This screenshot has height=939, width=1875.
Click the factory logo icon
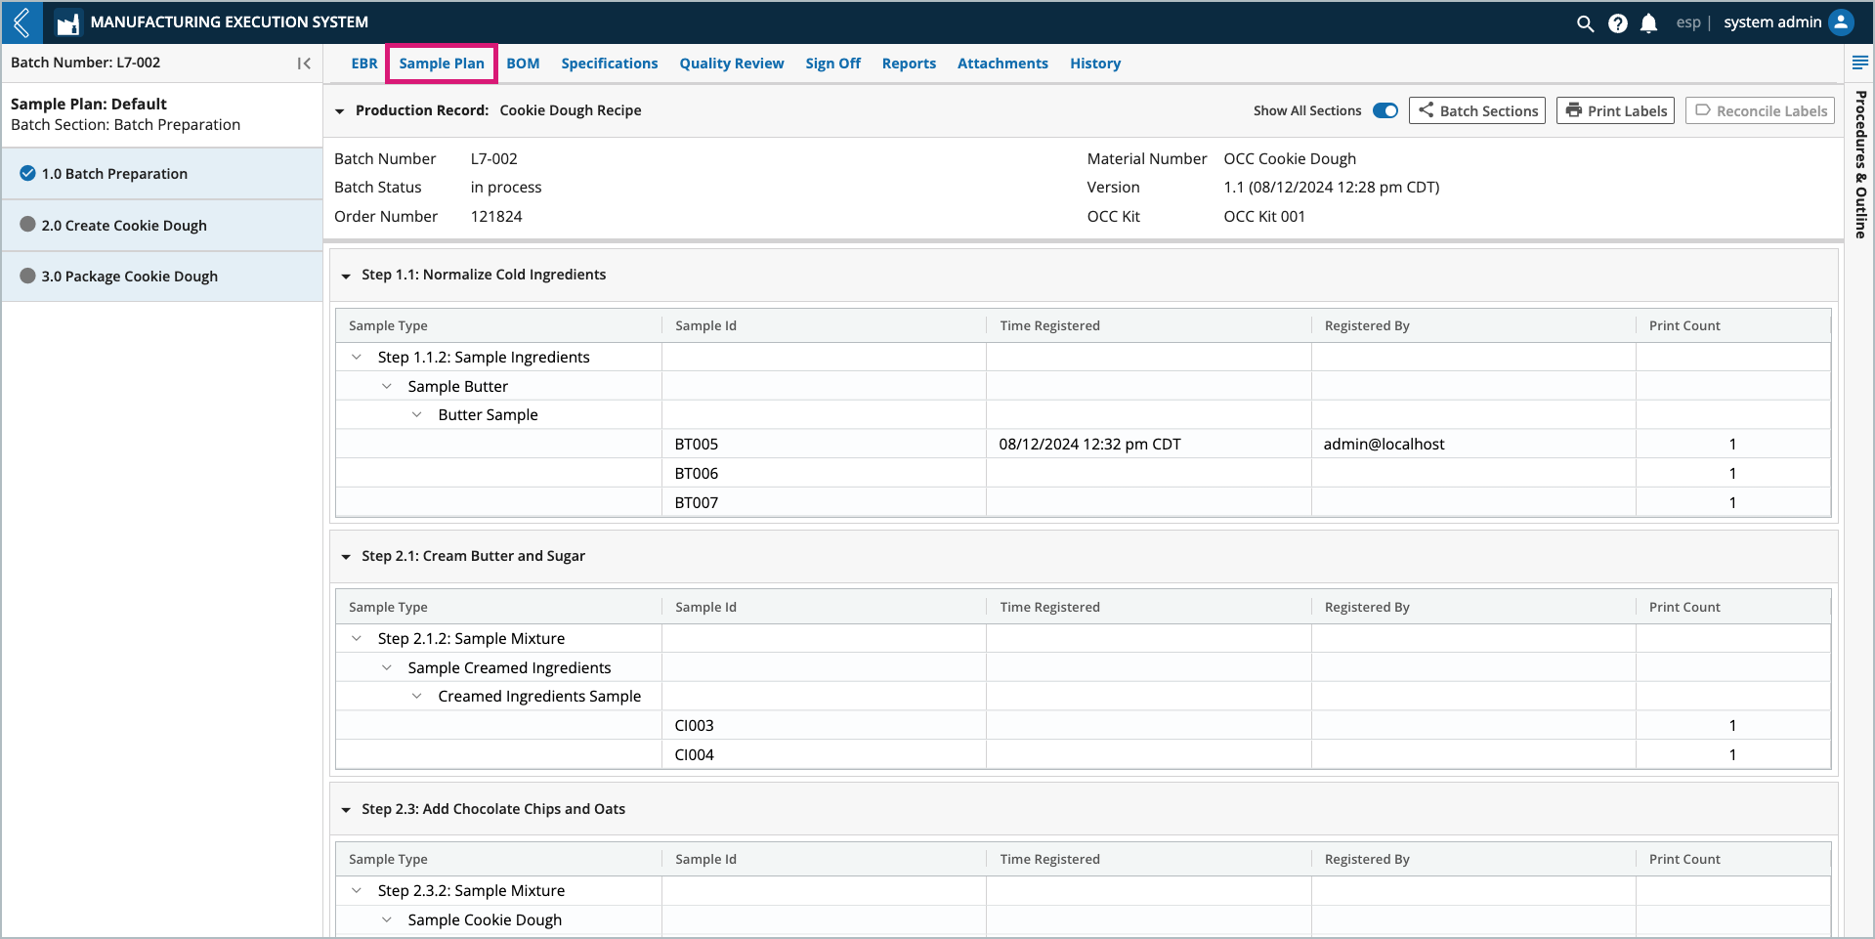click(67, 22)
